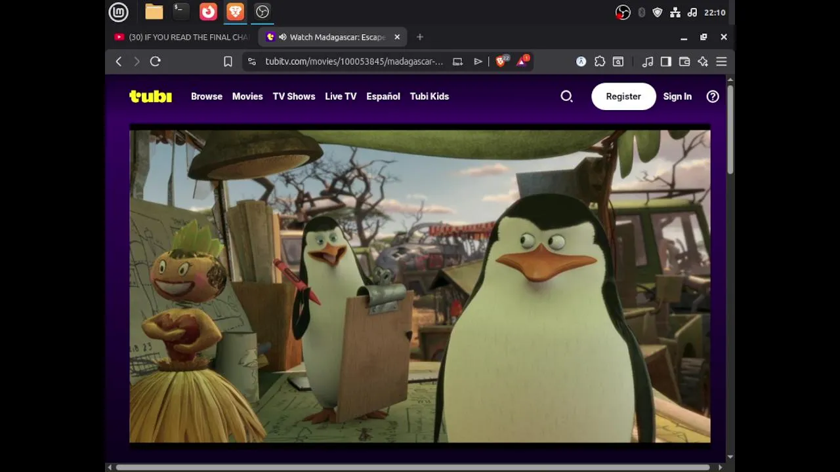This screenshot has width=840, height=472.
Task: Go to Live TV
Action: click(x=341, y=96)
